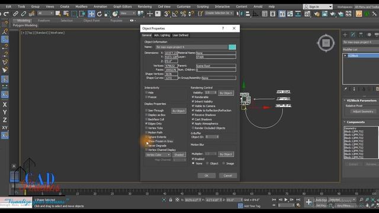Click the selection lock toggle in status bar
The width and height of the screenshot is (379, 213).
(171, 200)
